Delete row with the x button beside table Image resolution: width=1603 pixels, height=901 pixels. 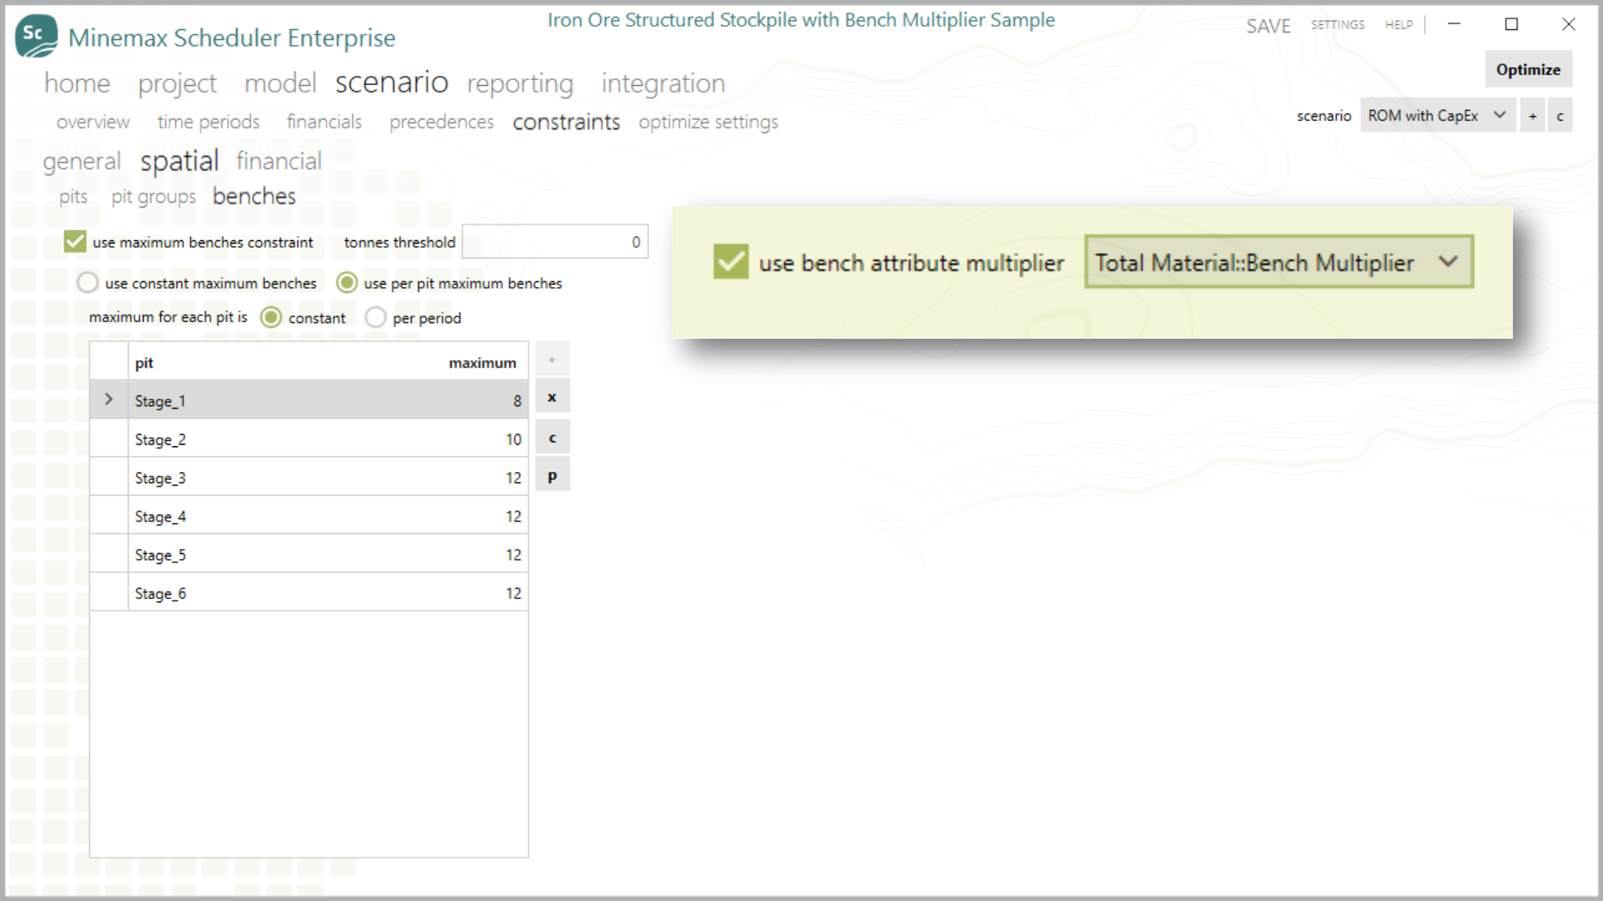tap(552, 397)
